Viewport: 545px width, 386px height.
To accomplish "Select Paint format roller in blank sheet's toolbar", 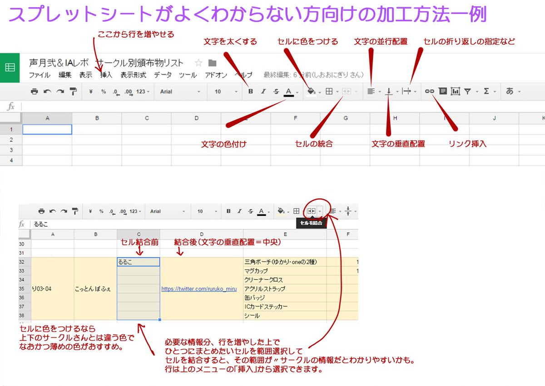I will pyautogui.click(x=73, y=91).
